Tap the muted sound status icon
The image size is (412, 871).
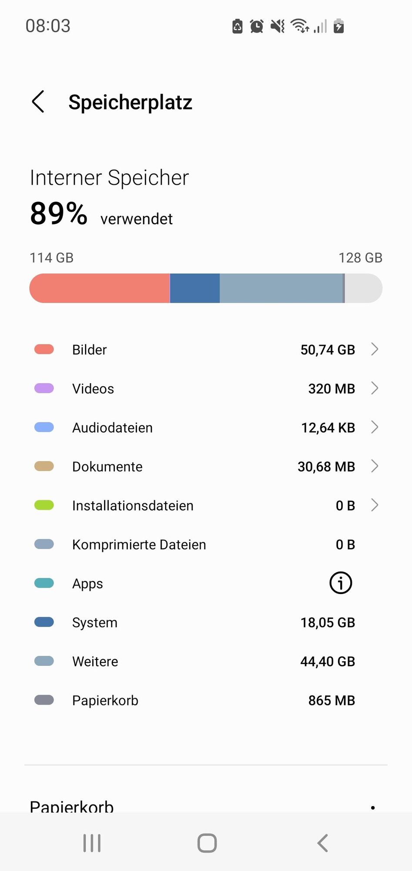pos(278,27)
